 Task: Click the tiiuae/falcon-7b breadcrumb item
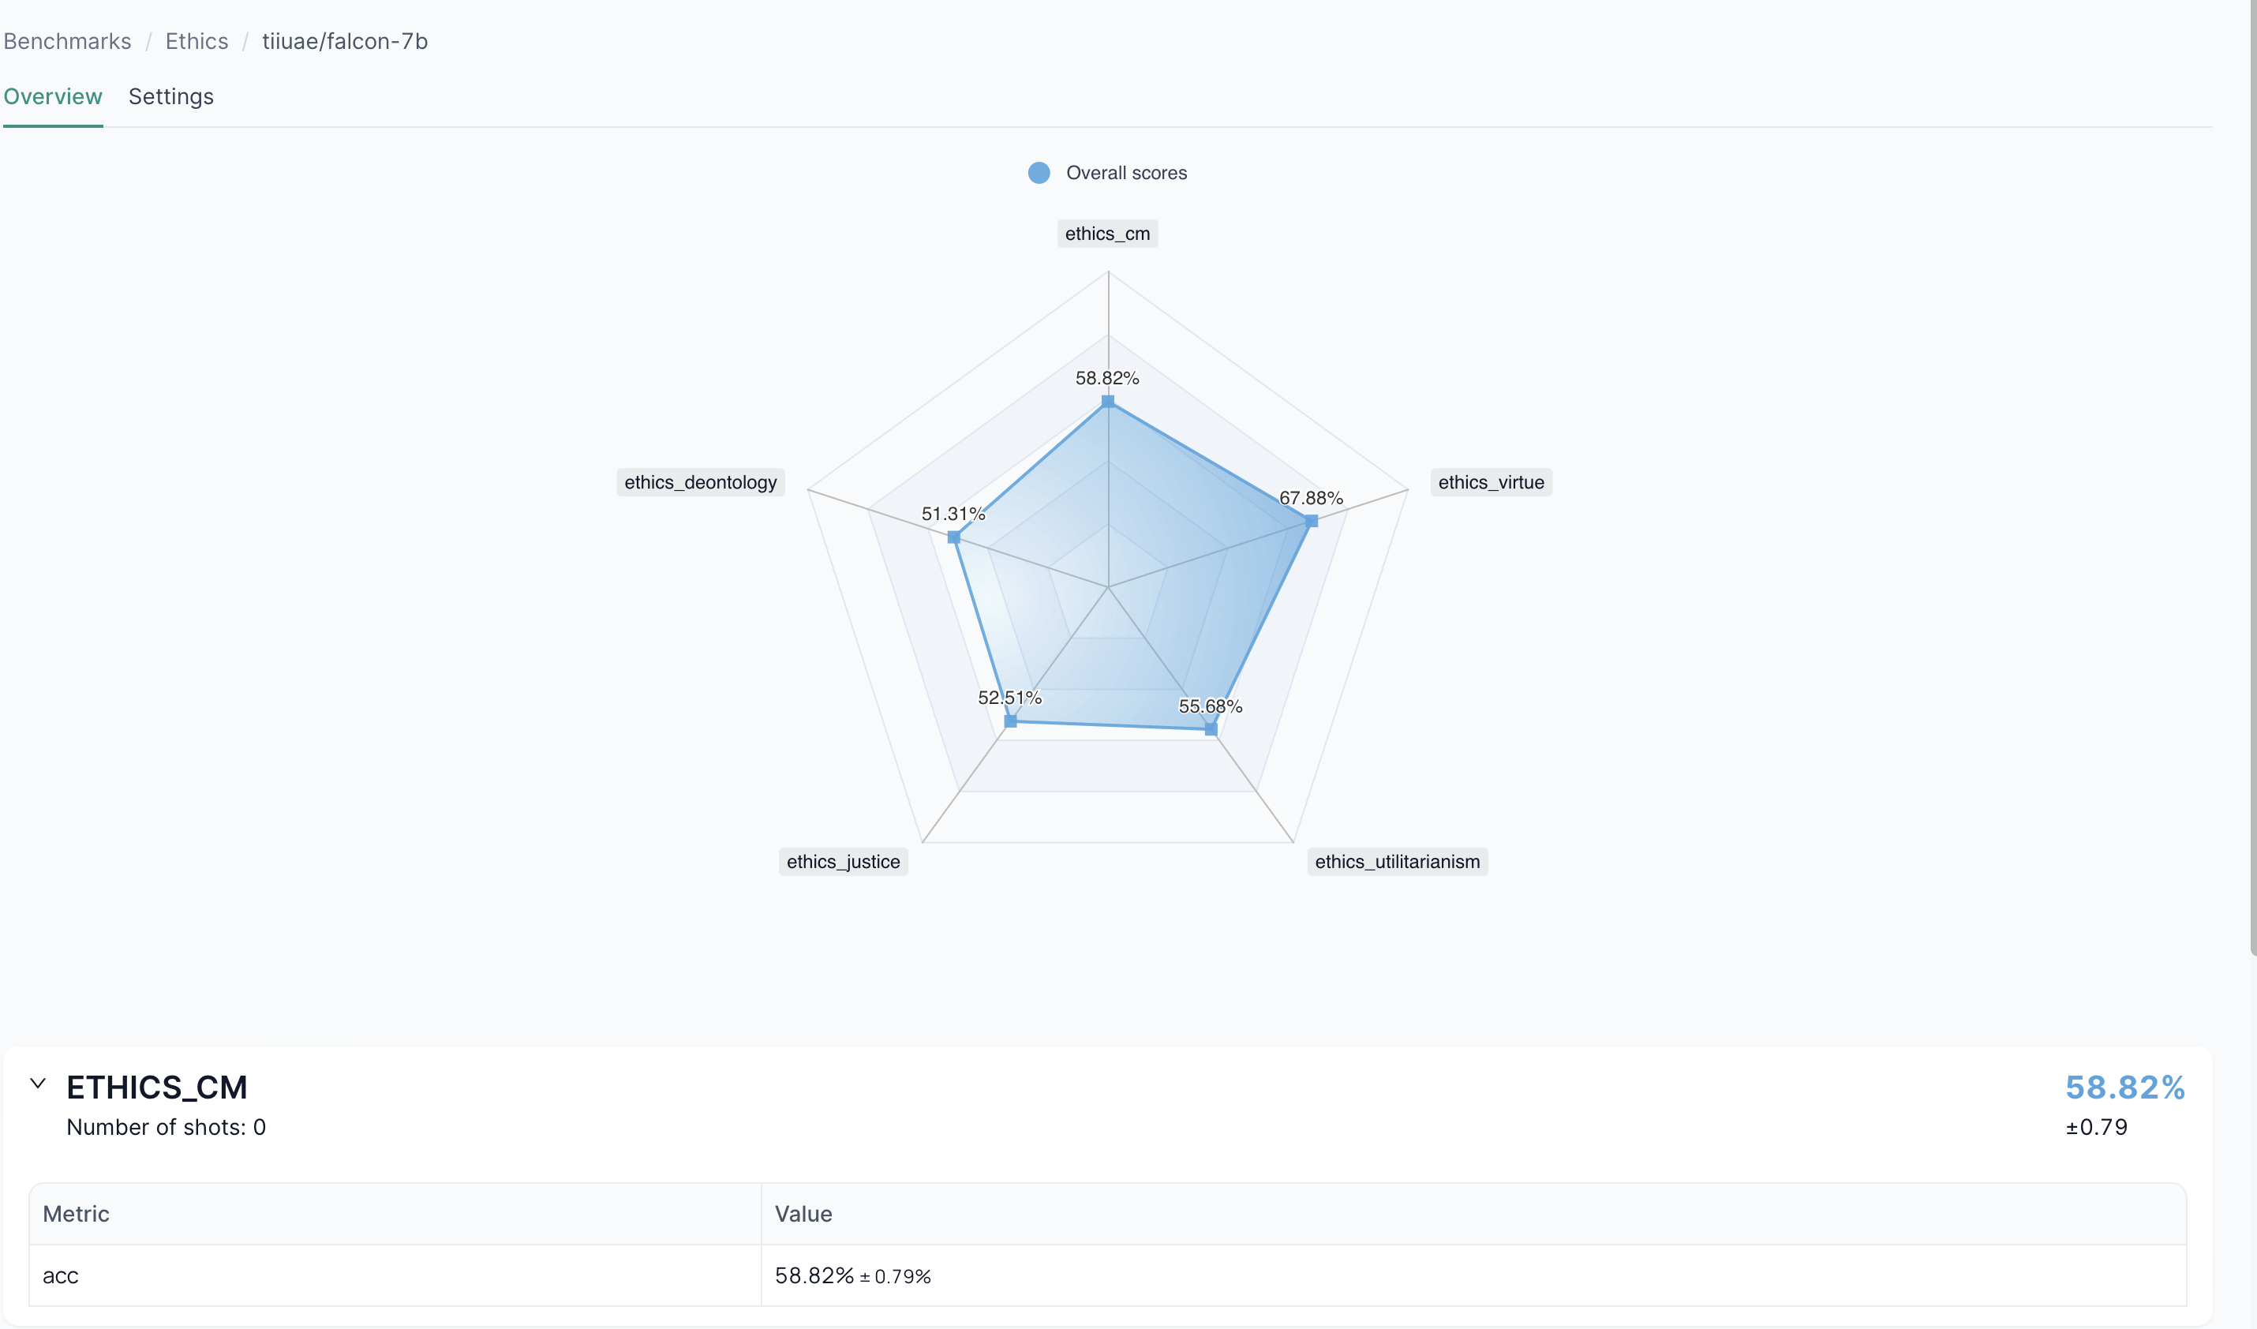click(345, 41)
